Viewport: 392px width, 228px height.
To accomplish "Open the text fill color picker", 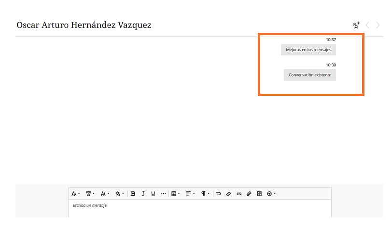I will [119, 194].
